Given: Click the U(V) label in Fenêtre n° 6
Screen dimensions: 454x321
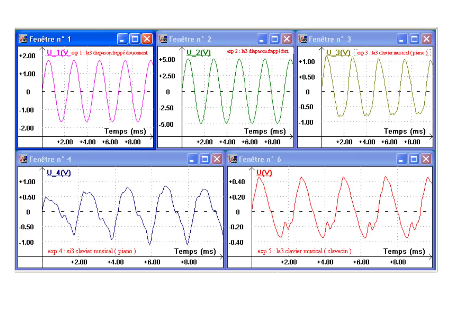Looking at the screenshot, I should coord(264,173).
